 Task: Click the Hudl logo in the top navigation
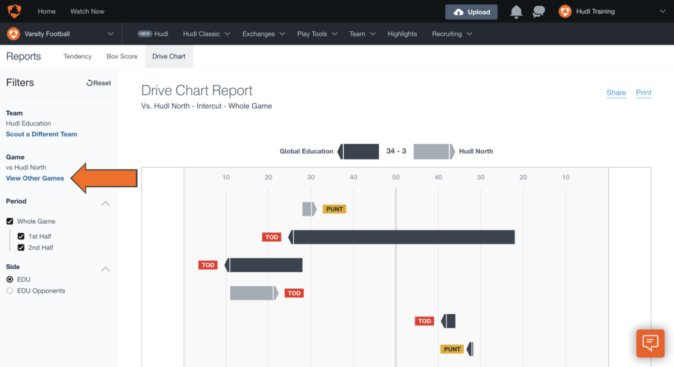[x=14, y=11]
